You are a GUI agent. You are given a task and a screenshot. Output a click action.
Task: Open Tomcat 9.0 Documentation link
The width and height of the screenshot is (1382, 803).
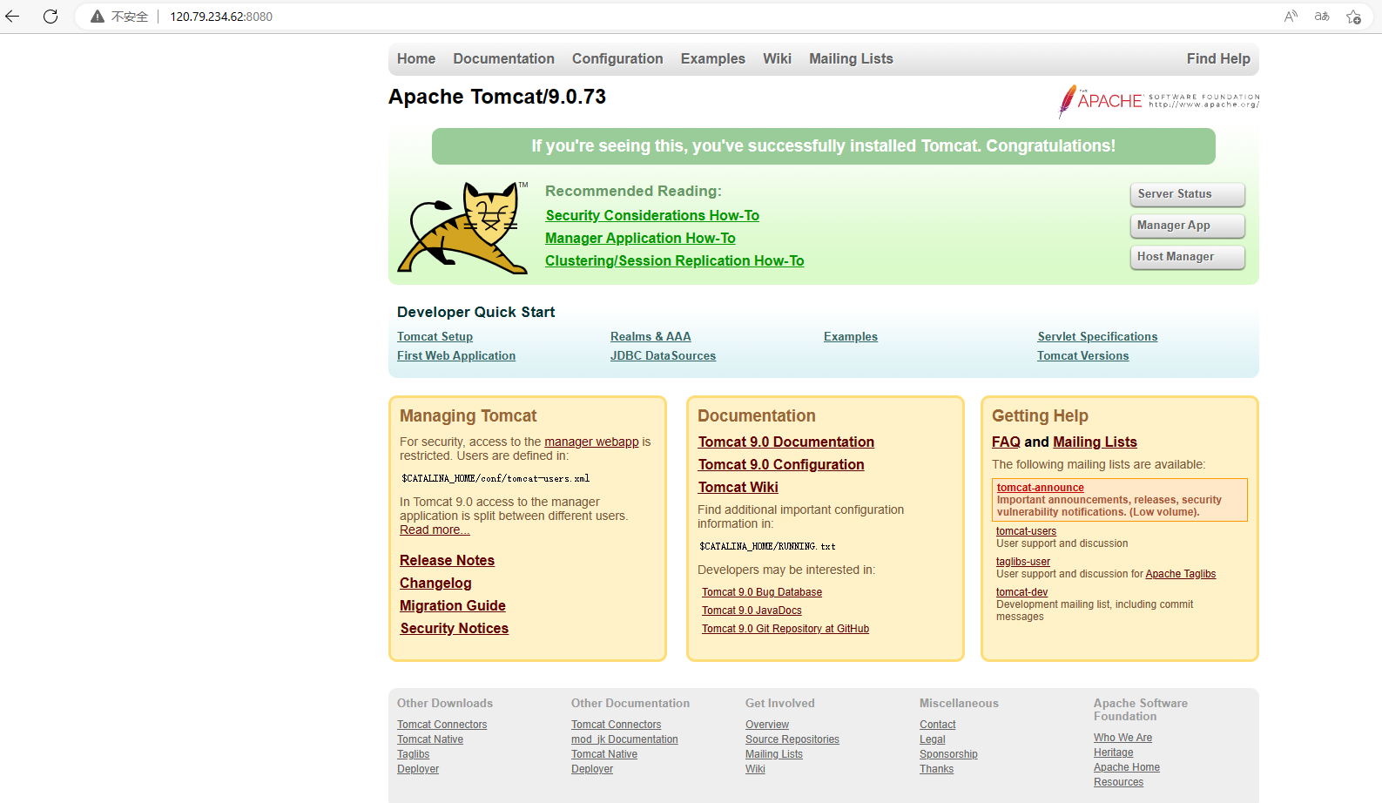785,442
